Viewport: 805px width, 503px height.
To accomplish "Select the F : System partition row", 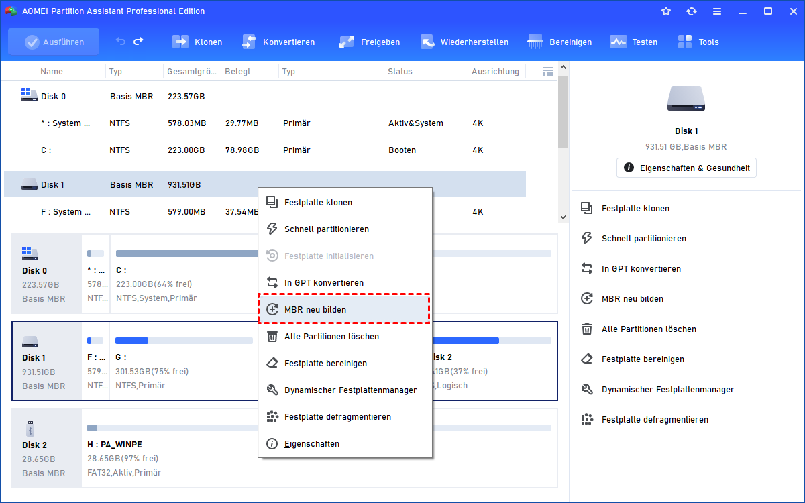I will point(265,212).
